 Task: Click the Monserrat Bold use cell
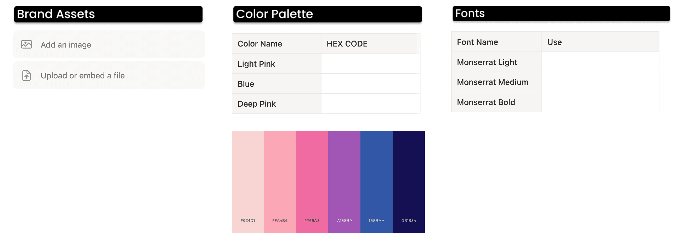[x=600, y=102]
